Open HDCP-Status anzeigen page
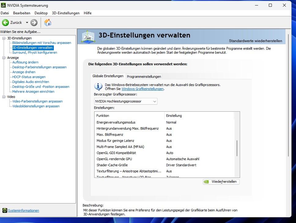This screenshot has height=223, width=296. click(x=29, y=77)
